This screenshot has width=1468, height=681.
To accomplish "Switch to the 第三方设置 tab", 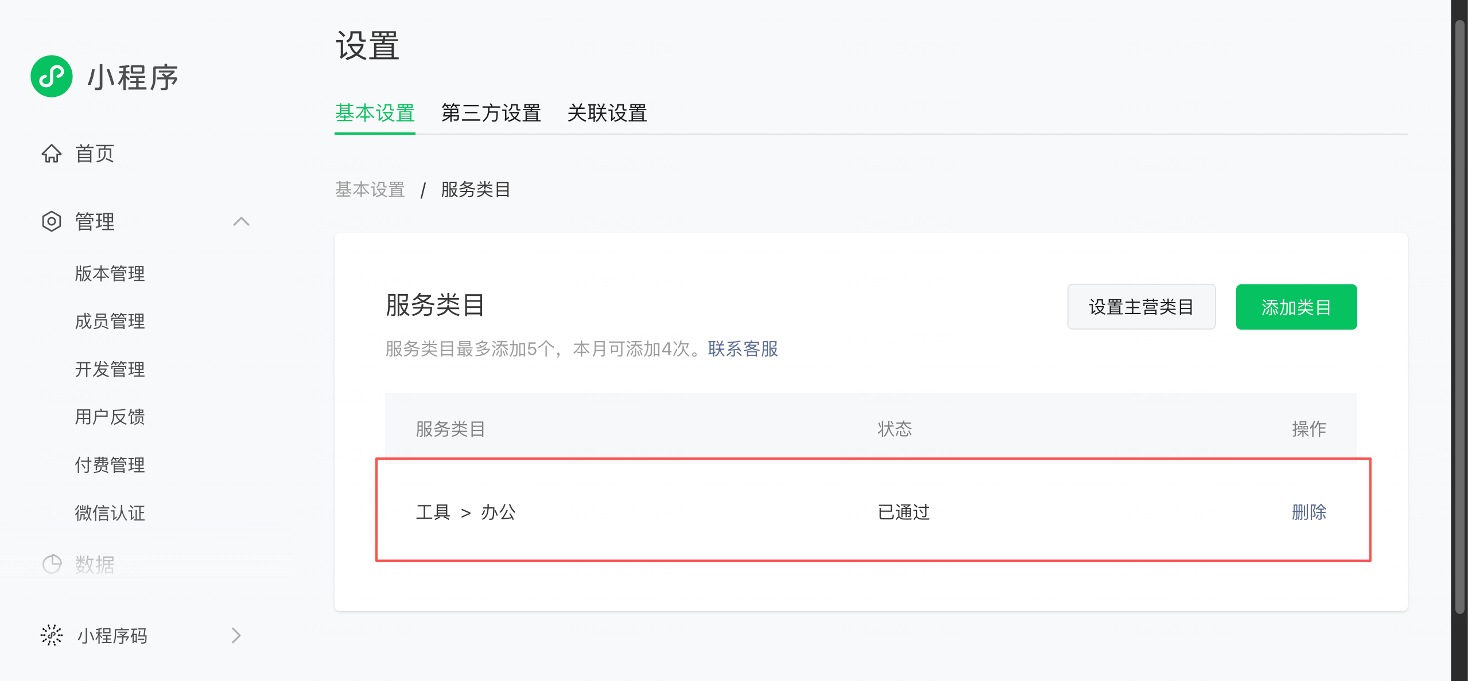I will [x=491, y=113].
